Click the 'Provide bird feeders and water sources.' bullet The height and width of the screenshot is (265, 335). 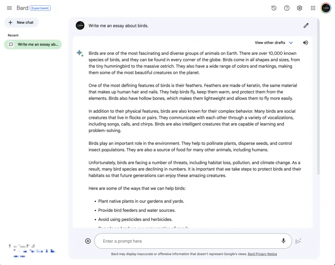(137, 210)
